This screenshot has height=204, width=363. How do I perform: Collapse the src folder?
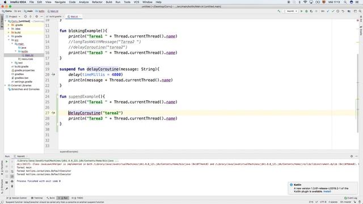(9, 40)
